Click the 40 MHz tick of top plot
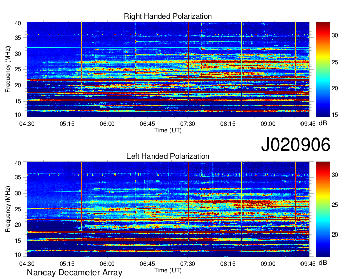Screen dimensions: 344x279 click(x=18, y=23)
